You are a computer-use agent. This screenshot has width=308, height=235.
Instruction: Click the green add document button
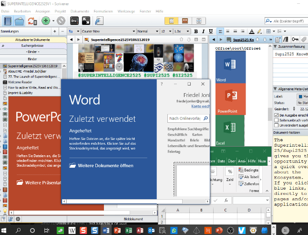pos(45,21)
